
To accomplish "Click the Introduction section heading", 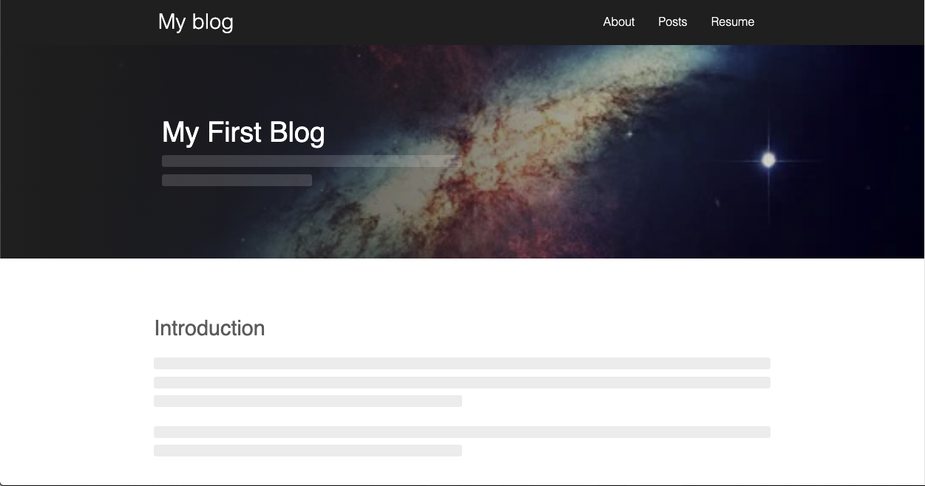I will coord(209,328).
